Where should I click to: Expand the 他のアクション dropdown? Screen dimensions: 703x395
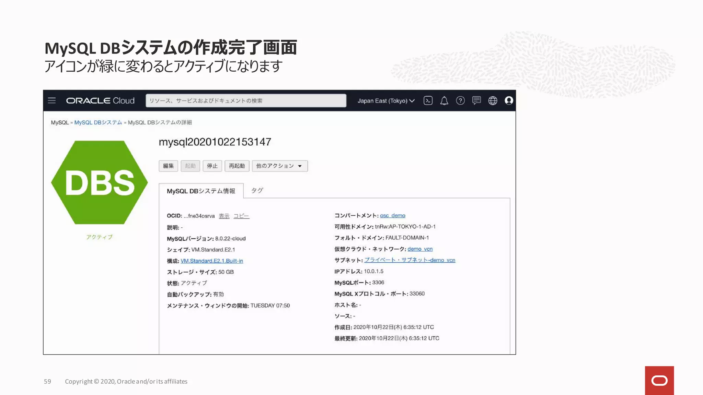click(280, 166)
